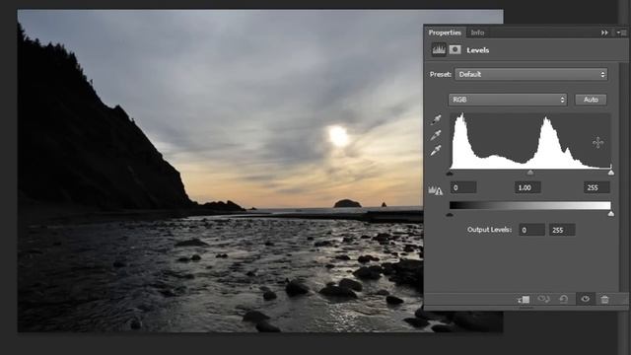Click the Output Levels 0 field
The width and height of the screenshot is (631, 355).
531,230
